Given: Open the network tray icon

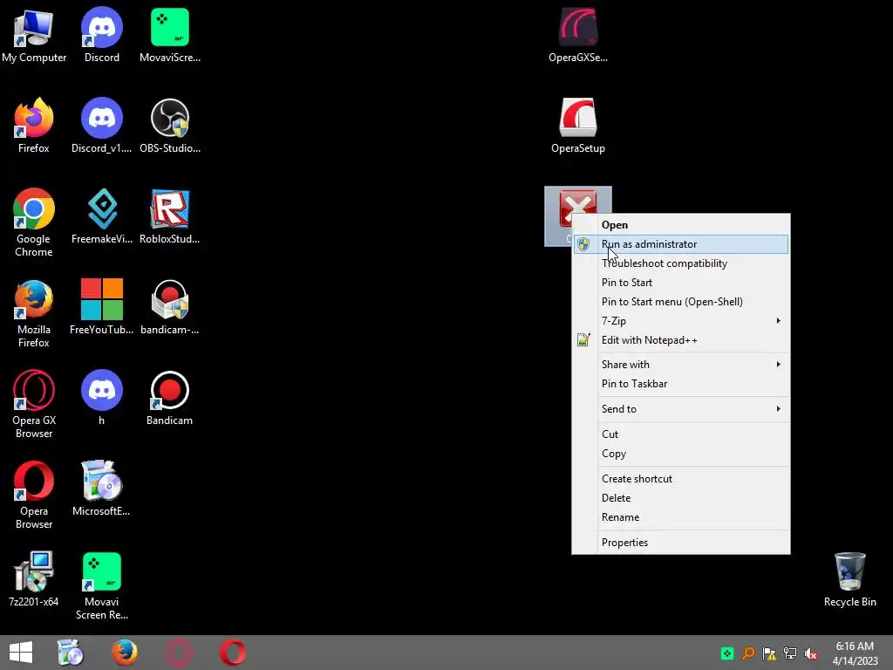Looking at the screenshot, I should click(x=790, y=653).
